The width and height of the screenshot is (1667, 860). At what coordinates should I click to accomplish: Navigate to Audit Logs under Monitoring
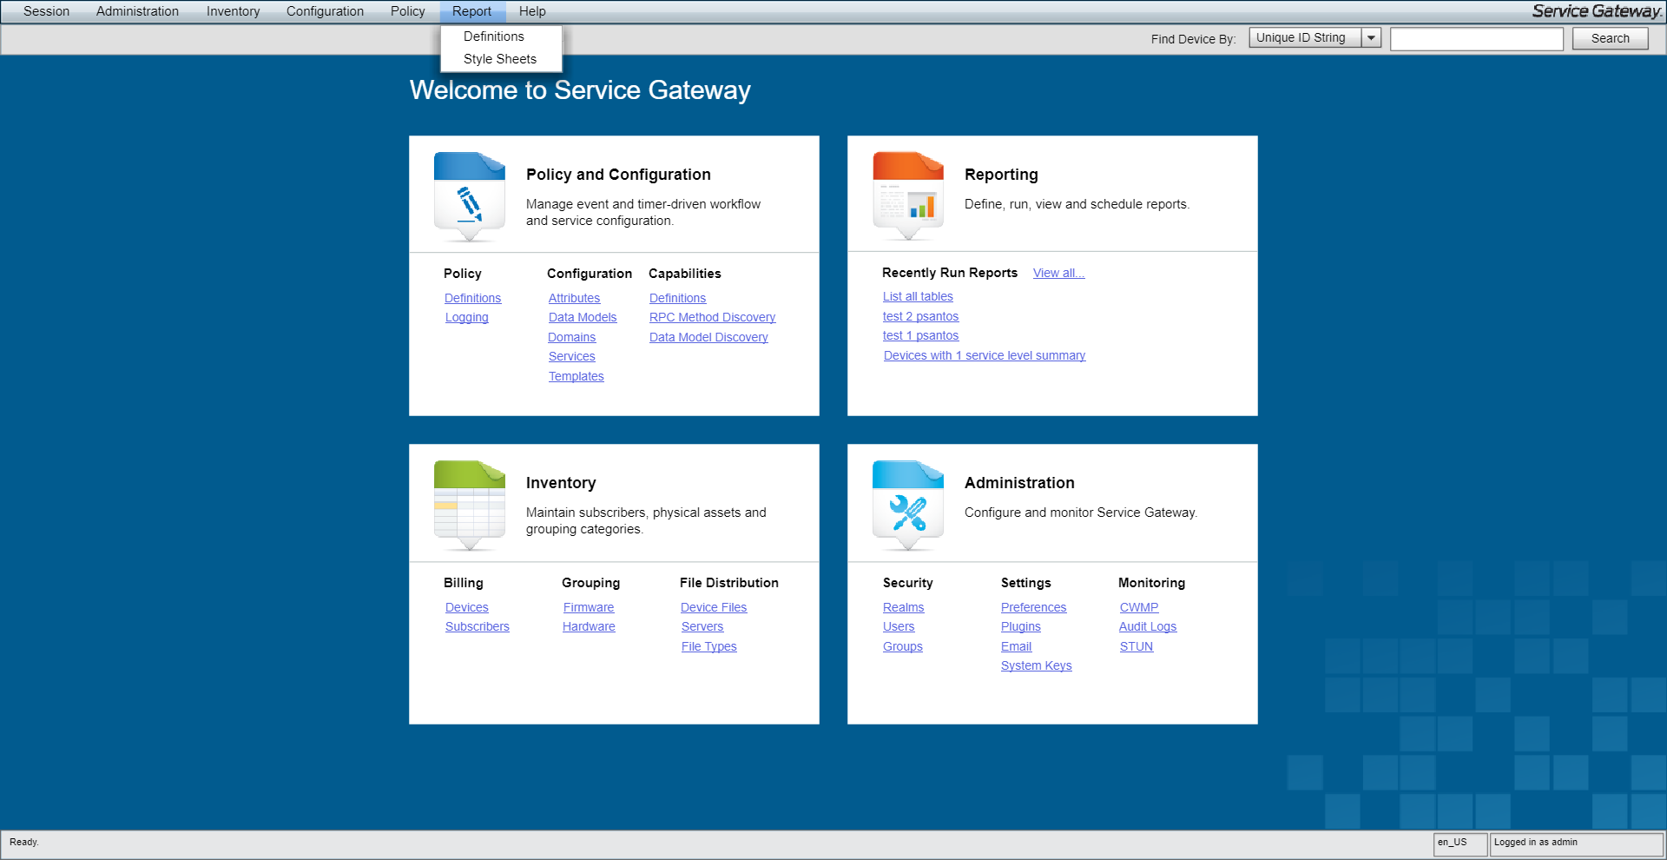pos(1147,627)
